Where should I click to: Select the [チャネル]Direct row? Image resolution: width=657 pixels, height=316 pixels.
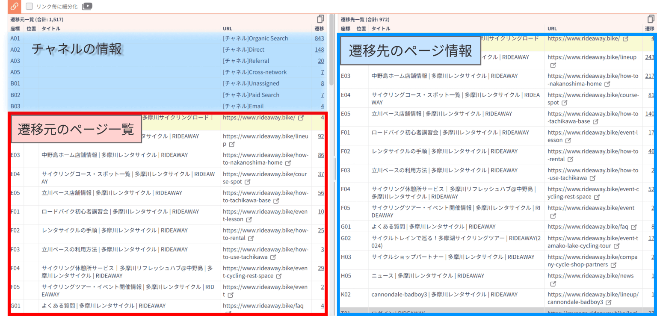coord(167,50)
